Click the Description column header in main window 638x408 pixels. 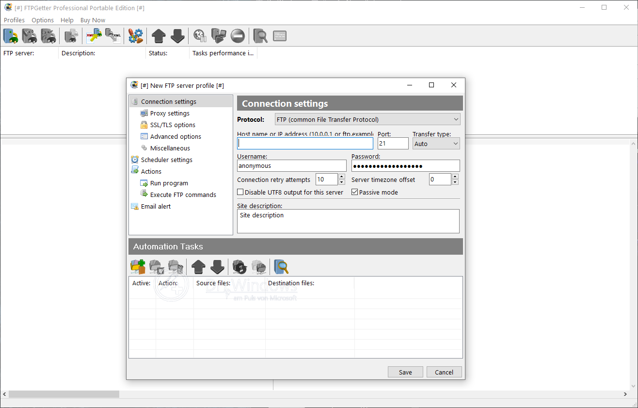pyautogui.click(x=102, y=53)
